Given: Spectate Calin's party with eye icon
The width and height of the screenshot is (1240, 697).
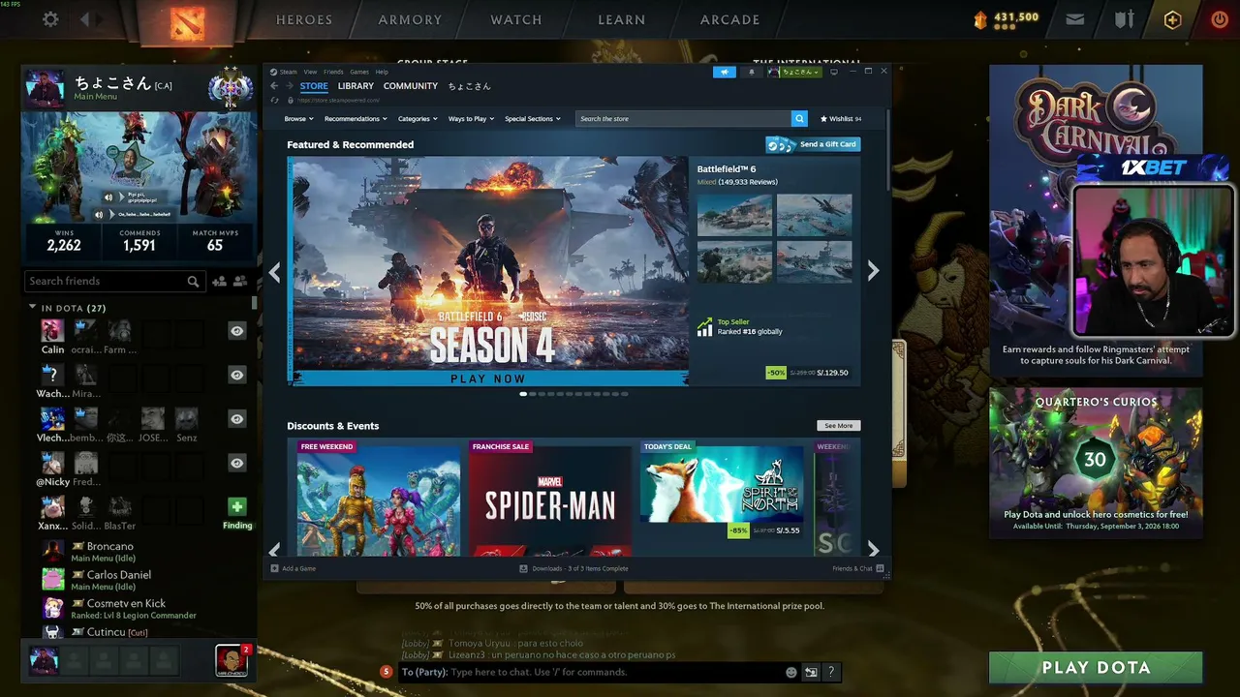Looking at the screenshot, I should 236,331.
